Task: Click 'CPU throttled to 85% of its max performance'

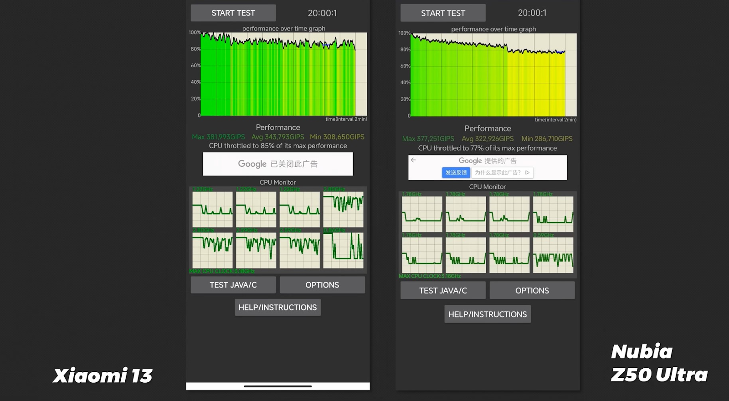Action: [278, 146]
